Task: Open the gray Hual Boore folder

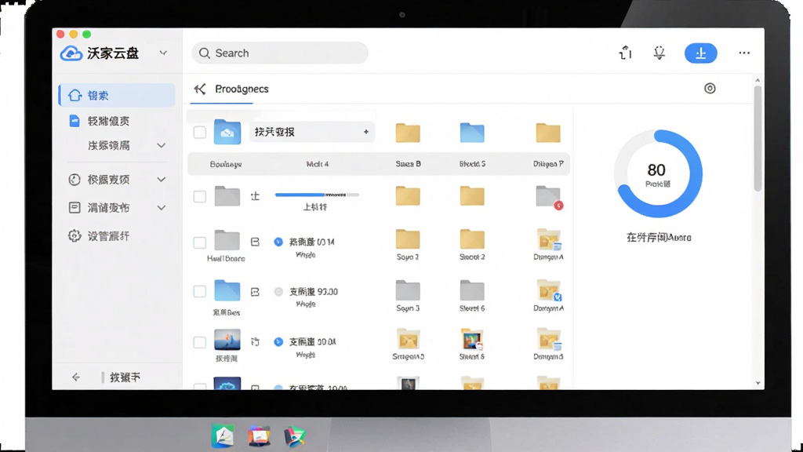Action: point(227,240)
